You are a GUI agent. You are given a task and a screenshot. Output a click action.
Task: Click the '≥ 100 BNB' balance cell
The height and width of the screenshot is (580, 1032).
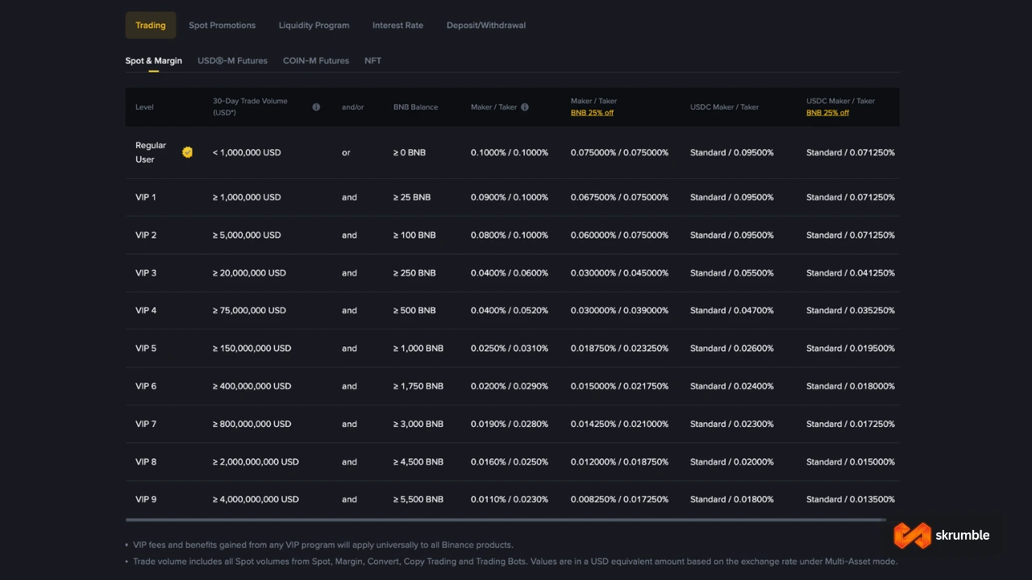[x=414, y=235]
